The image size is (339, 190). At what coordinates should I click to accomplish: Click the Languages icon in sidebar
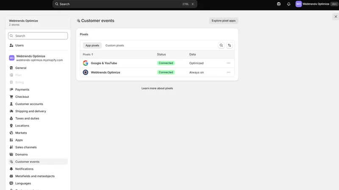point(11,183)
